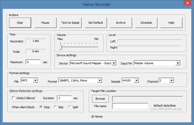Click the Total time display field

click(36, 51)
